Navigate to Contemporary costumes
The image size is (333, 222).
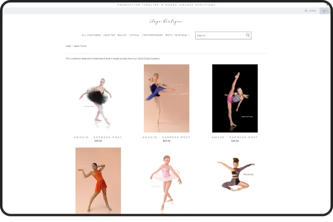click(x=153, y=35)
